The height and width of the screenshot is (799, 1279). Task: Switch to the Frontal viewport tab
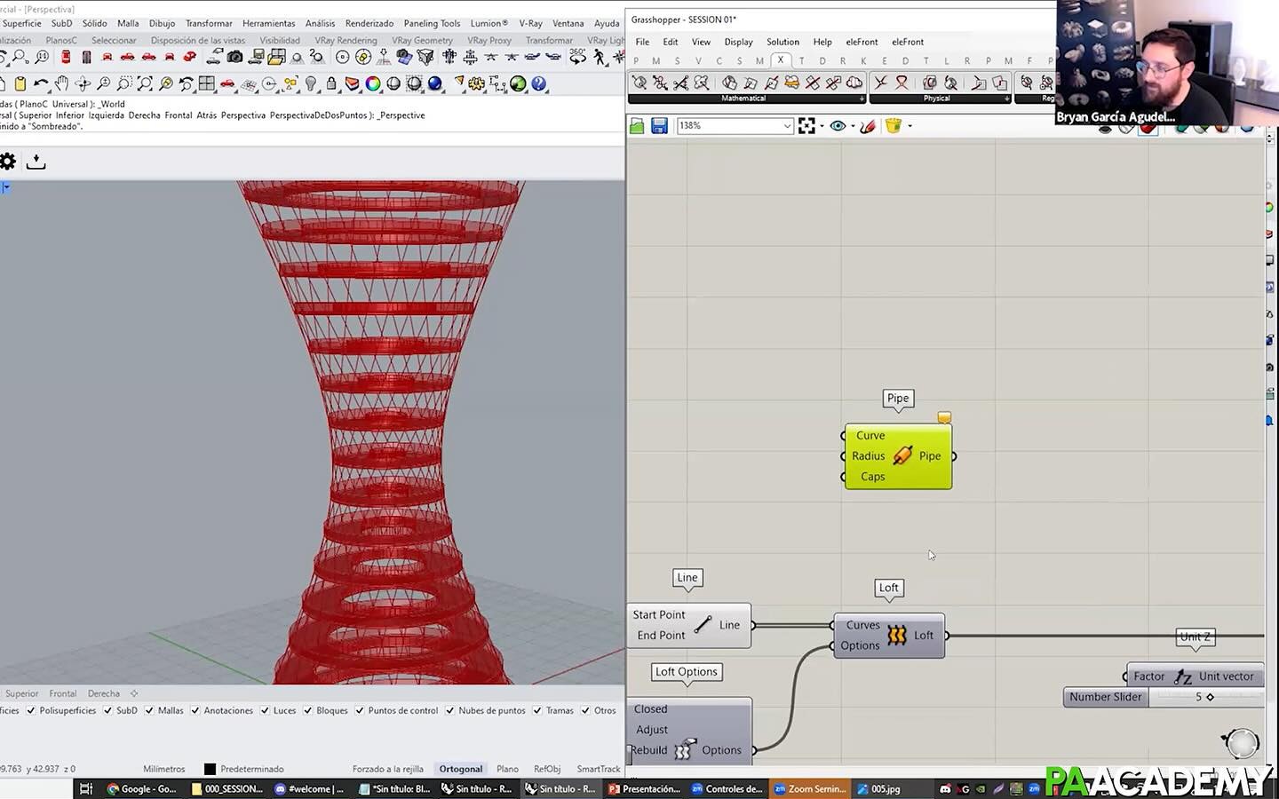tap(62, 693)
